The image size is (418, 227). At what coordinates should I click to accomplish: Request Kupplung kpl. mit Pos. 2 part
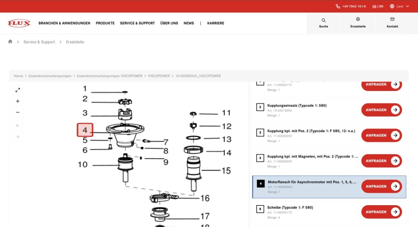pos(381,135)
